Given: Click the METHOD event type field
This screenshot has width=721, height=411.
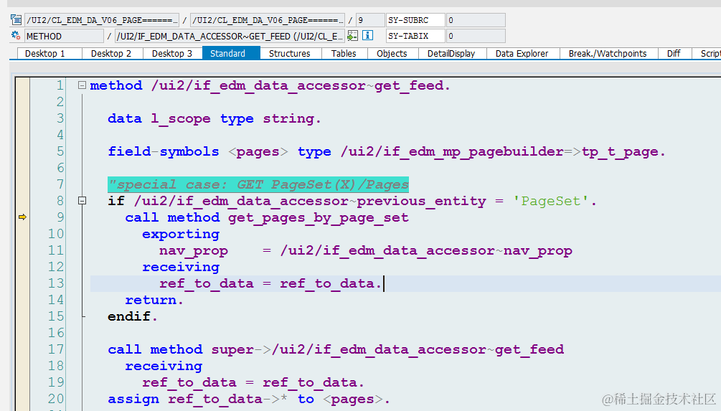Looking at the screenshot, I should 65,36.
